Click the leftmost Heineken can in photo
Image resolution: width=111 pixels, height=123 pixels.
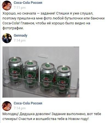tap(15, 70)
